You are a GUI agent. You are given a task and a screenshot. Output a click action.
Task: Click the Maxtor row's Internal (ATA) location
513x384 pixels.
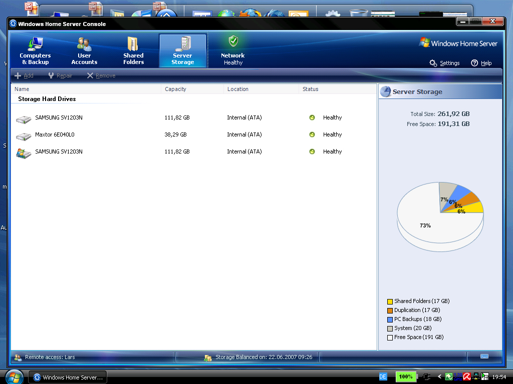tap(244, 134)
